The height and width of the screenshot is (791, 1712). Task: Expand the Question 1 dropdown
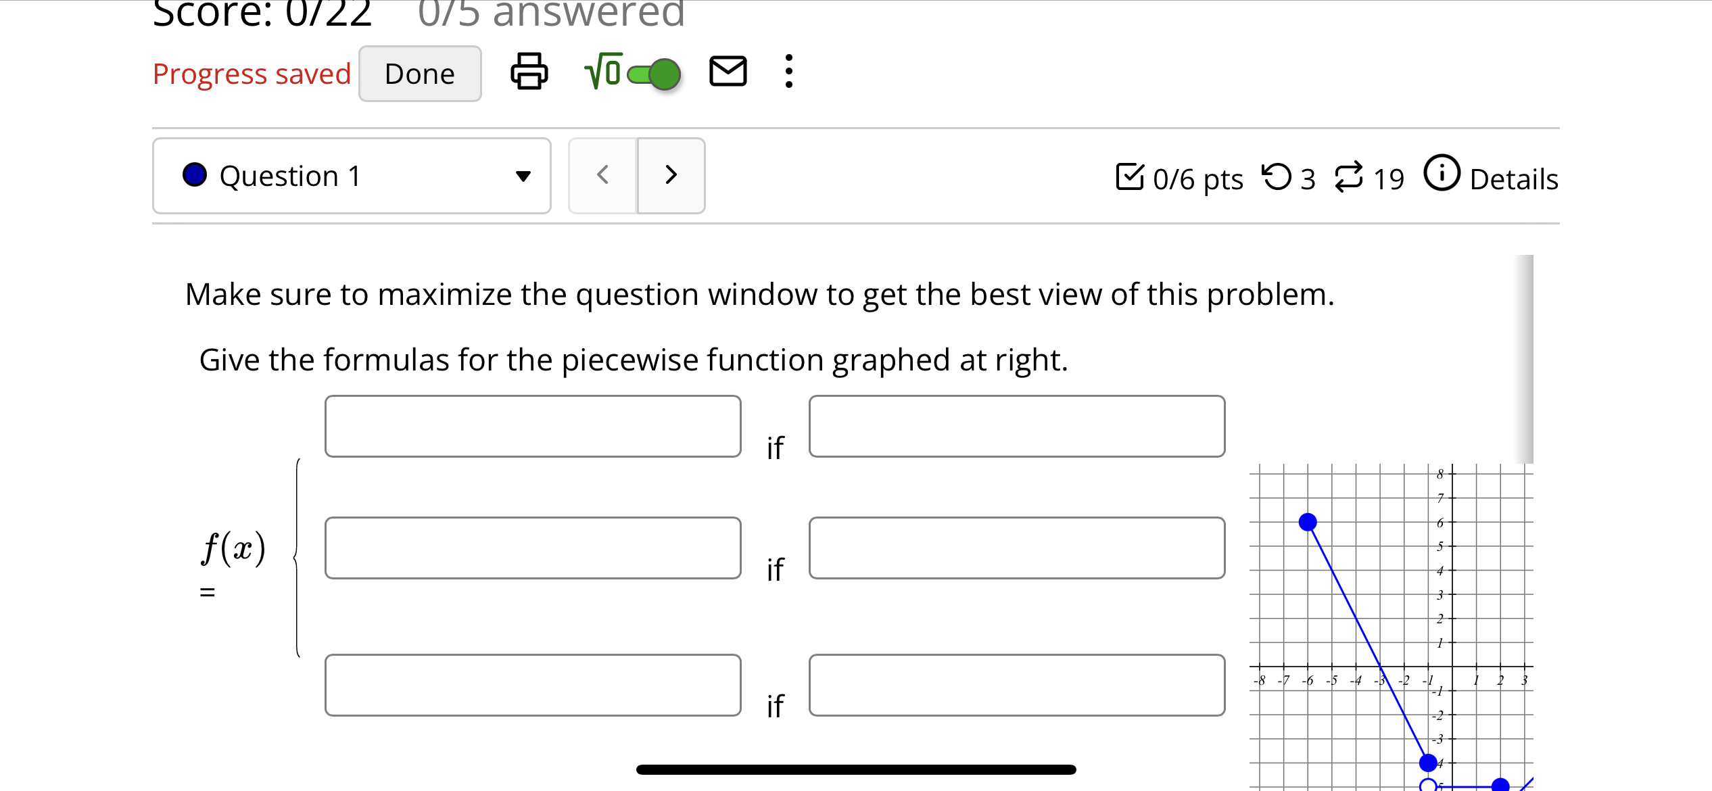[523, 175]
